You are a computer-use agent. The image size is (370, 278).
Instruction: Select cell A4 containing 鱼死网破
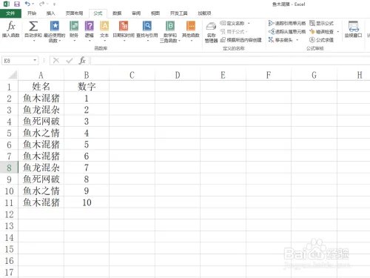[x=41, y=121]
